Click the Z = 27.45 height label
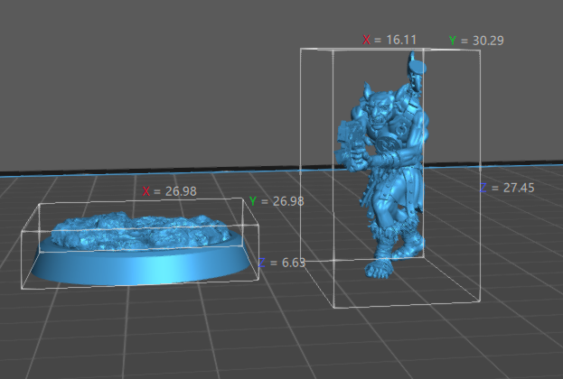Image resolution: width=563 pixels, height=379 pixels. [508, 188]
